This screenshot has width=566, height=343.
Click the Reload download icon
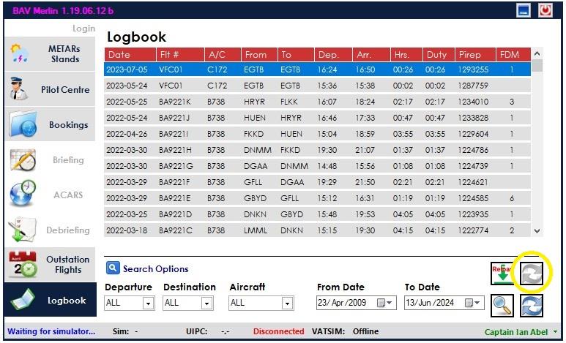point(502,273)
